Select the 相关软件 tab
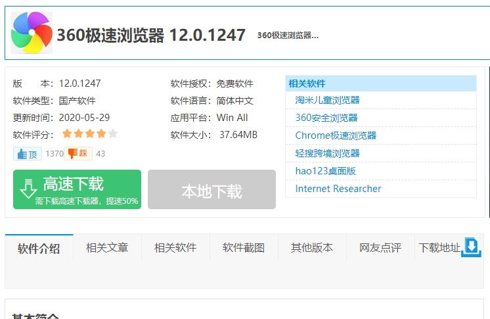 click(x=175, y=248)
